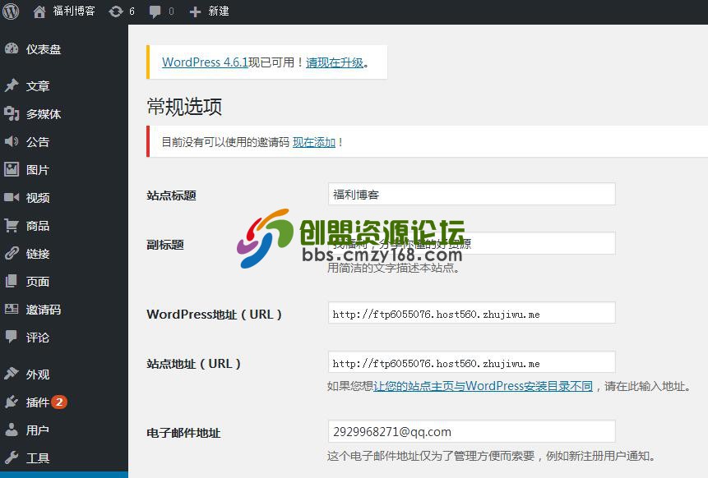Image resolution: width=708 pixels, height=478 pixels.
Task: Click the home icon beside 福利博客
Action: (x=39, y=11)
